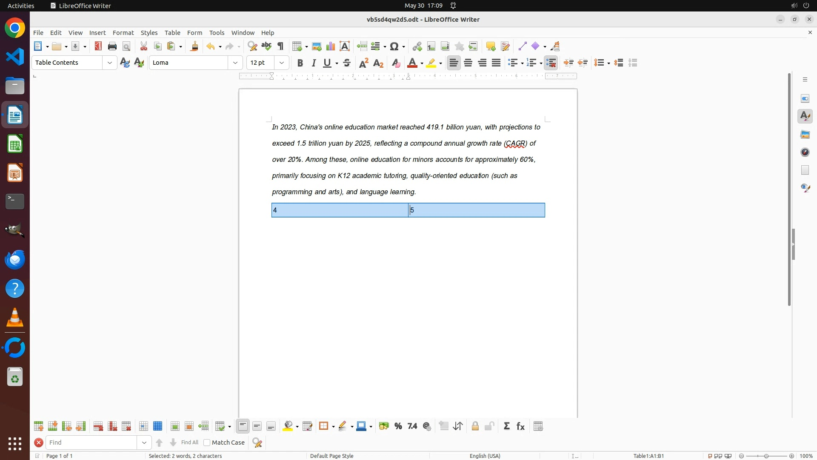Click the Sort table icon

point(458,426)
